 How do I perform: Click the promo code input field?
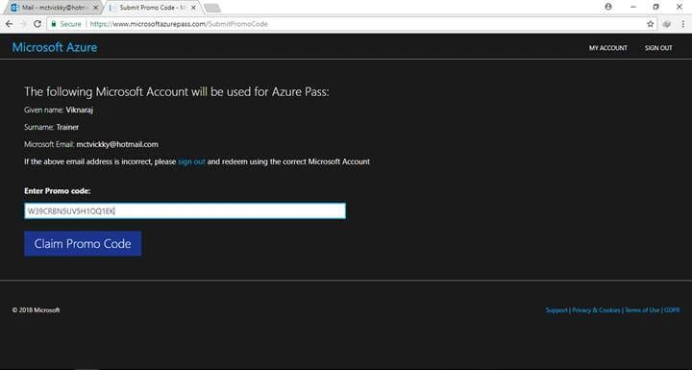[185, 211]
